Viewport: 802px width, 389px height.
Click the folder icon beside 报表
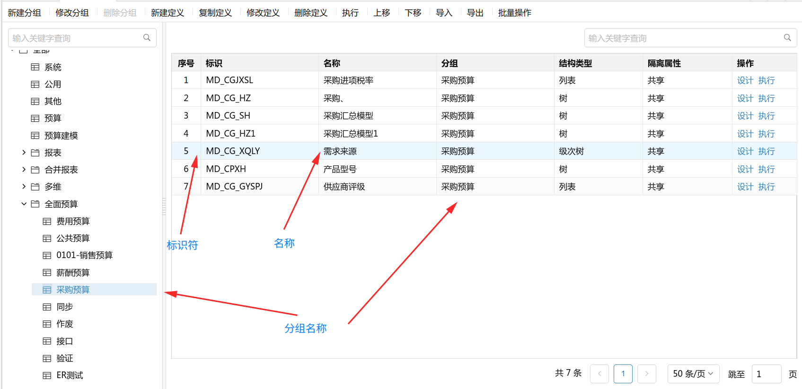point(35,153)
